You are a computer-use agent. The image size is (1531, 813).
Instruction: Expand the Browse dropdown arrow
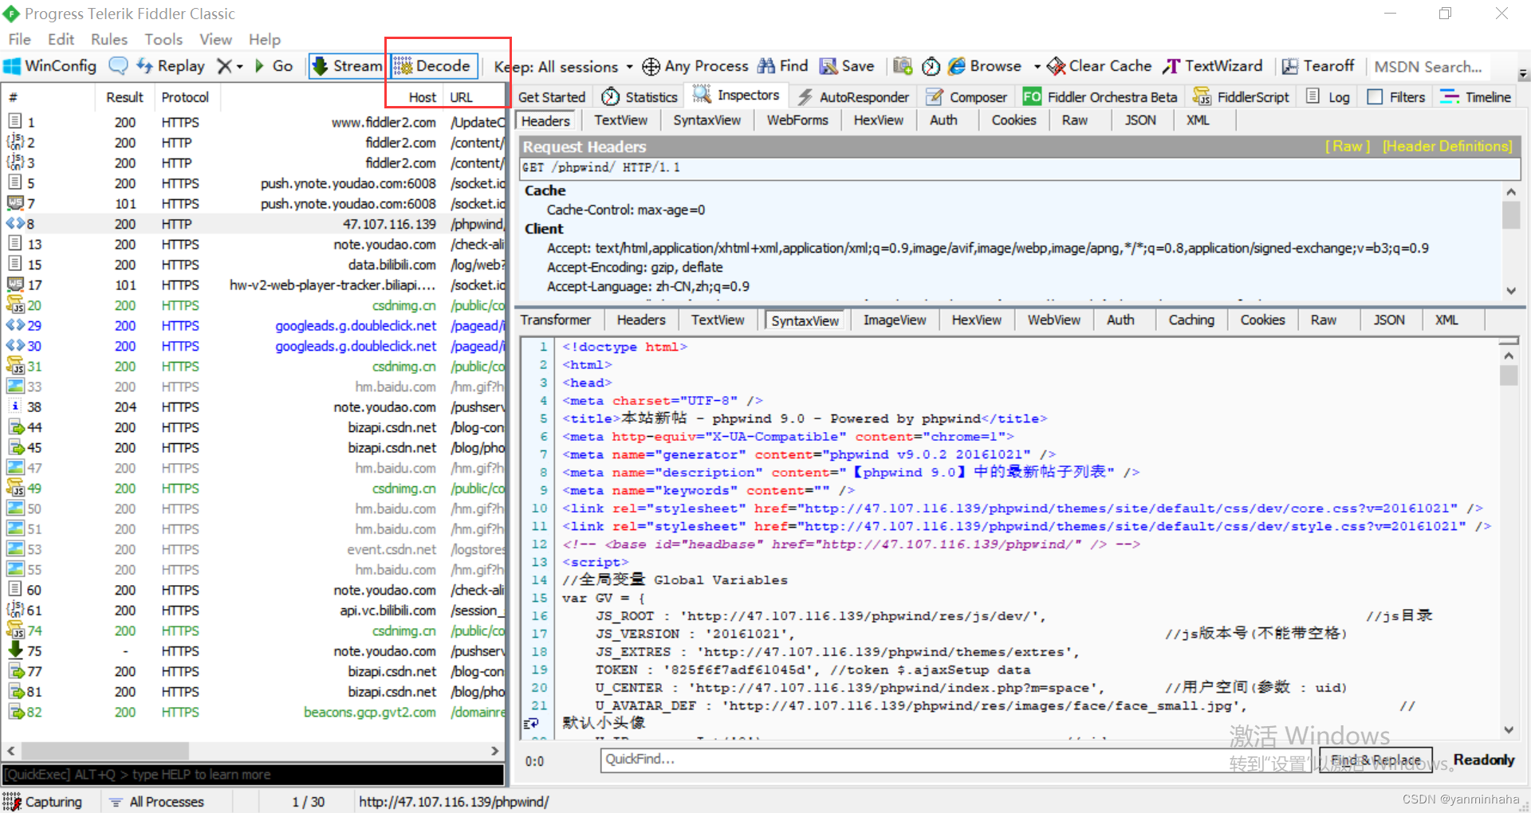[1037, 67]
